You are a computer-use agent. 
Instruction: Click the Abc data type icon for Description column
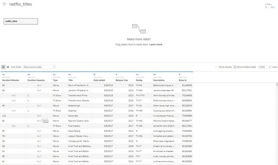(155, 74)
